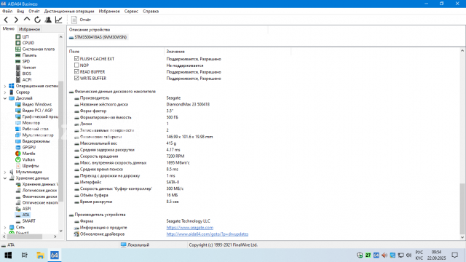Open the notification center icon
This screenshot has width=466, height=262.
[x=454, y=255]
